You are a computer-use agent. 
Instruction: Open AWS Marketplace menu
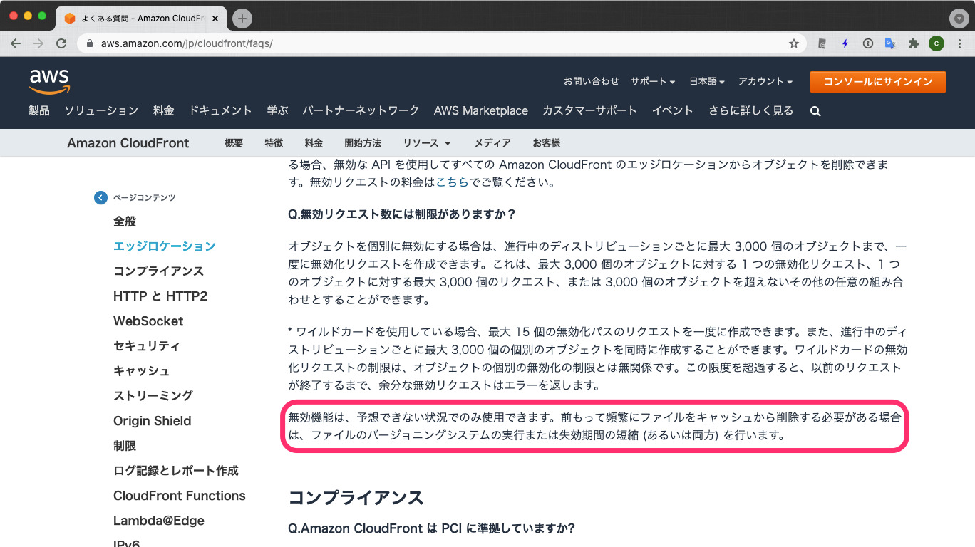point(481,110)
